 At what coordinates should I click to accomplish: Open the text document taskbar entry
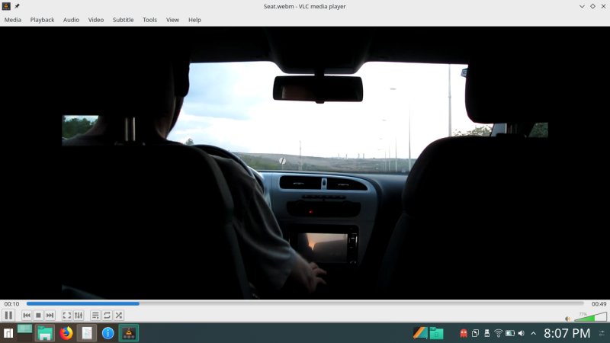pyautogui.click(x=87, y=333)
